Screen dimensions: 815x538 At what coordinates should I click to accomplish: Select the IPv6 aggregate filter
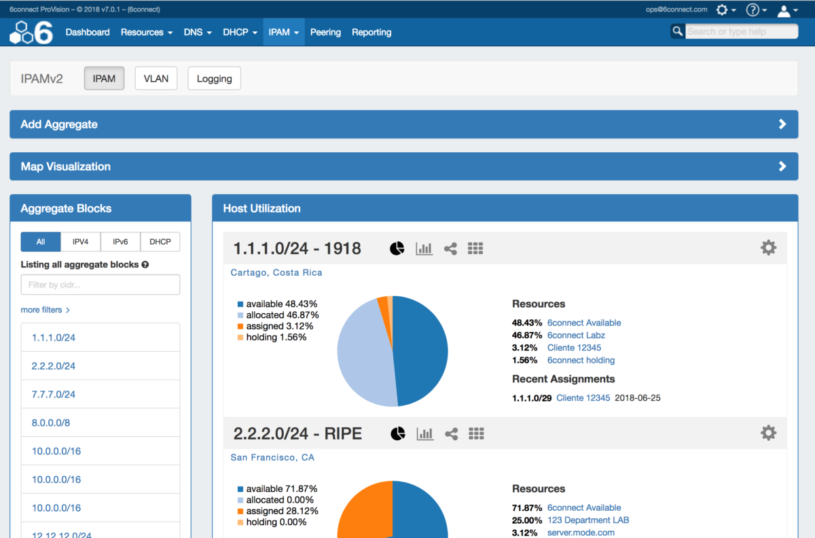point(120,241)
